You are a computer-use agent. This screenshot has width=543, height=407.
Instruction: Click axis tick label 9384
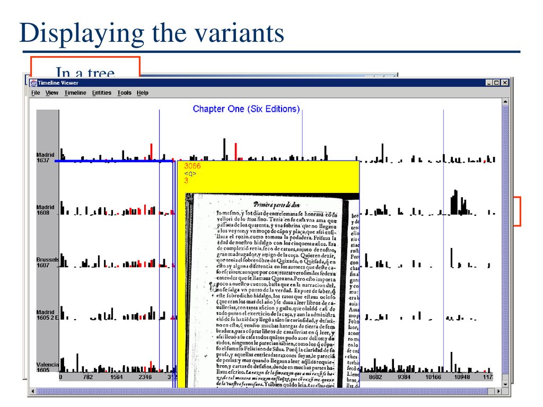pyautogui.click(x=404, y=377)
